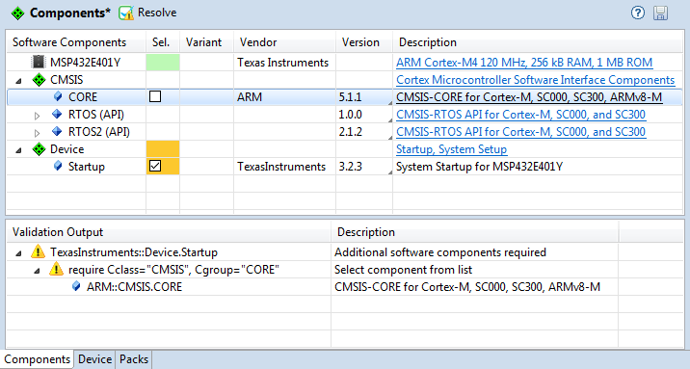
Task: Click warning icon beside TexasInstruments::Device.Startup
Action: coord(39,252)
